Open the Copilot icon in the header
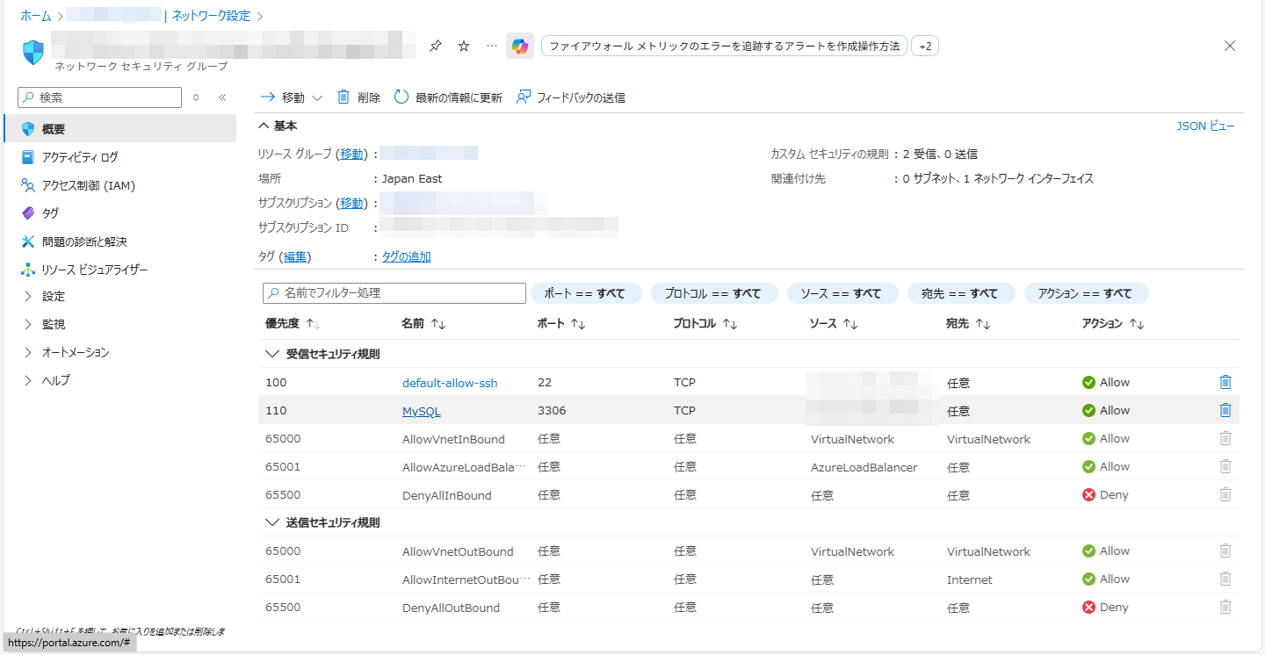 [x=520, y=47]
